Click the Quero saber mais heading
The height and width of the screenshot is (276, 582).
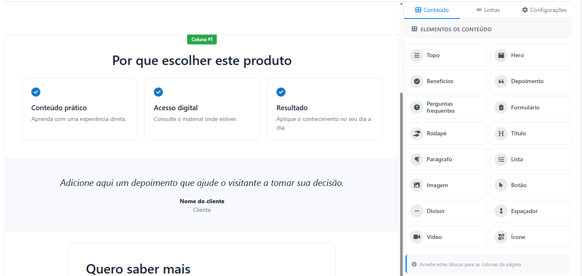pos(138,269)
